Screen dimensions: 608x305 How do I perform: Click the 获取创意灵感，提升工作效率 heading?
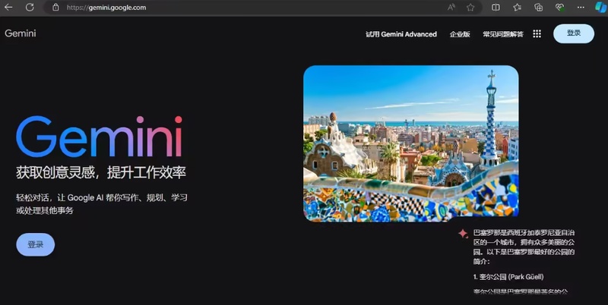tap(101, 172)
